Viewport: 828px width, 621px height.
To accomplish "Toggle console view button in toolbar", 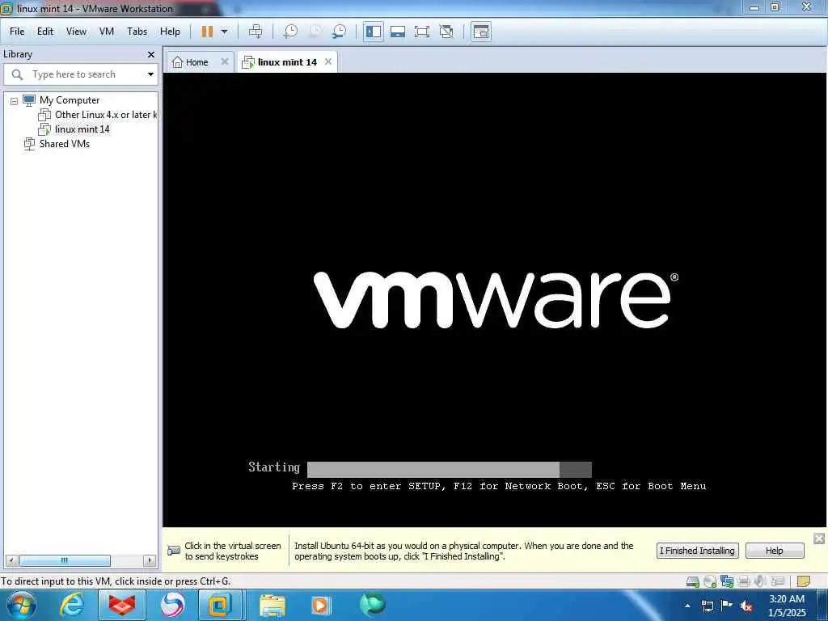I will tap(481, 32).
